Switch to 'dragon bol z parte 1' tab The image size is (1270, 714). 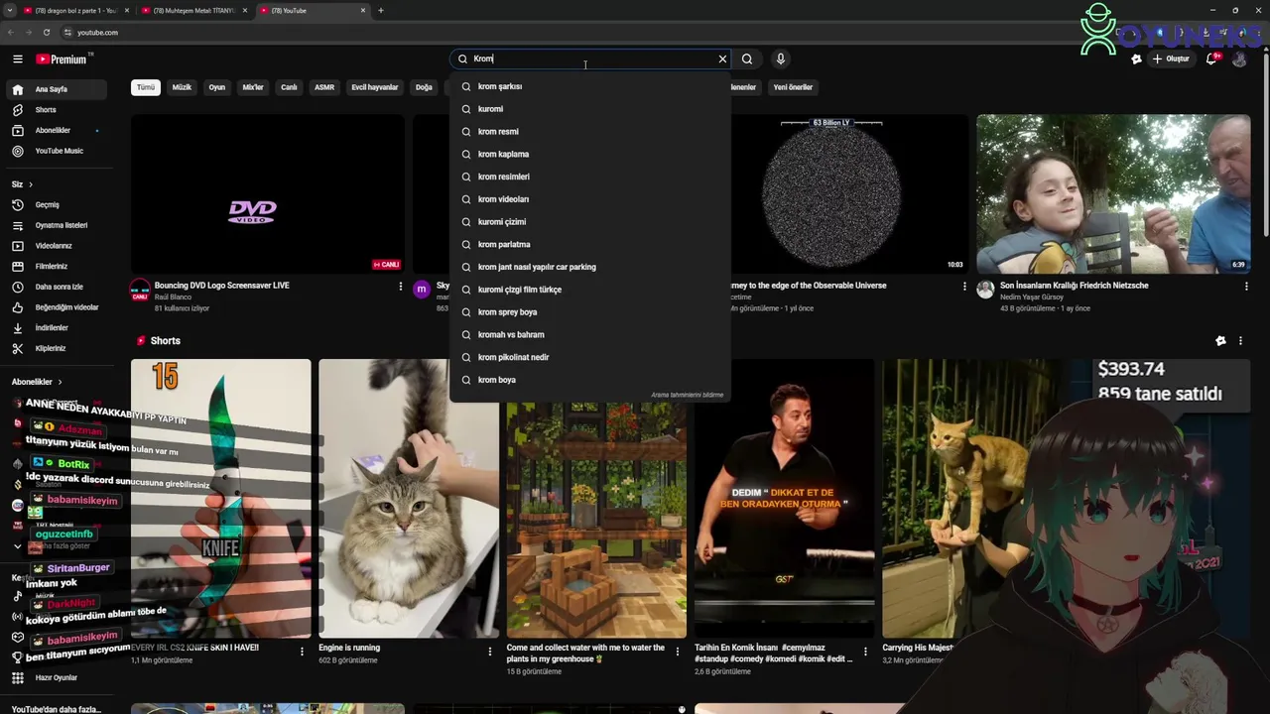pos(73,11)
